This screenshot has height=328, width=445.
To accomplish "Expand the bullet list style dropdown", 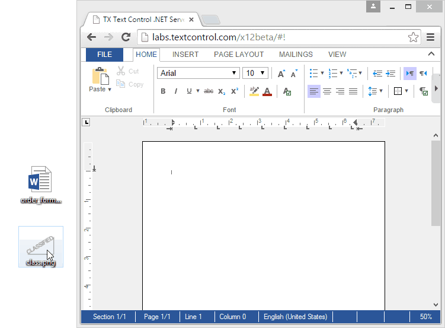I will pyautogui.click(x=322, y=74).
